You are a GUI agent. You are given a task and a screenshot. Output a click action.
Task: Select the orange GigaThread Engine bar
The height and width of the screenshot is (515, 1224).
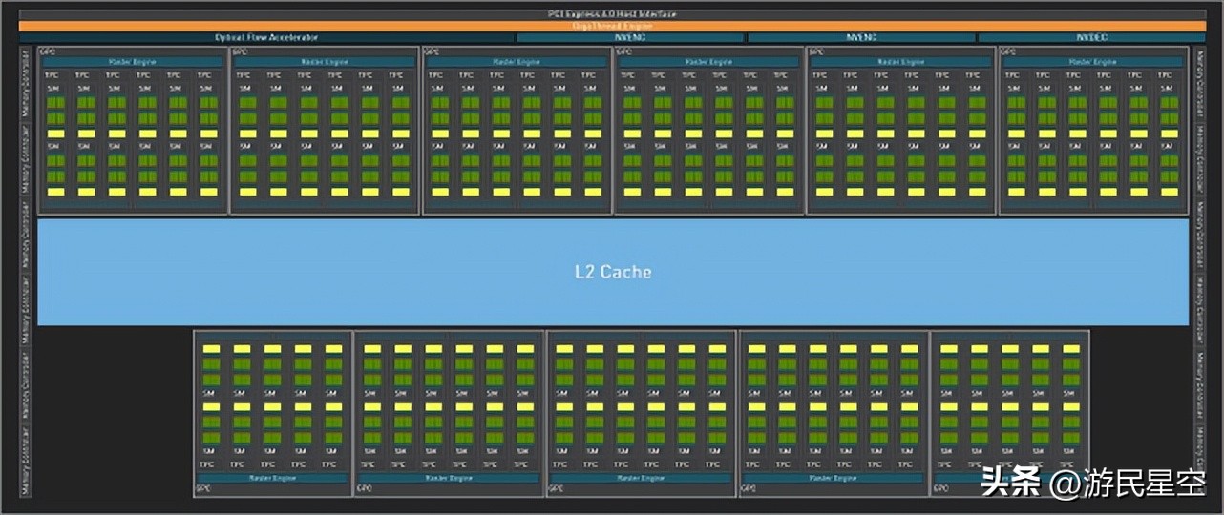click(611, 26)
